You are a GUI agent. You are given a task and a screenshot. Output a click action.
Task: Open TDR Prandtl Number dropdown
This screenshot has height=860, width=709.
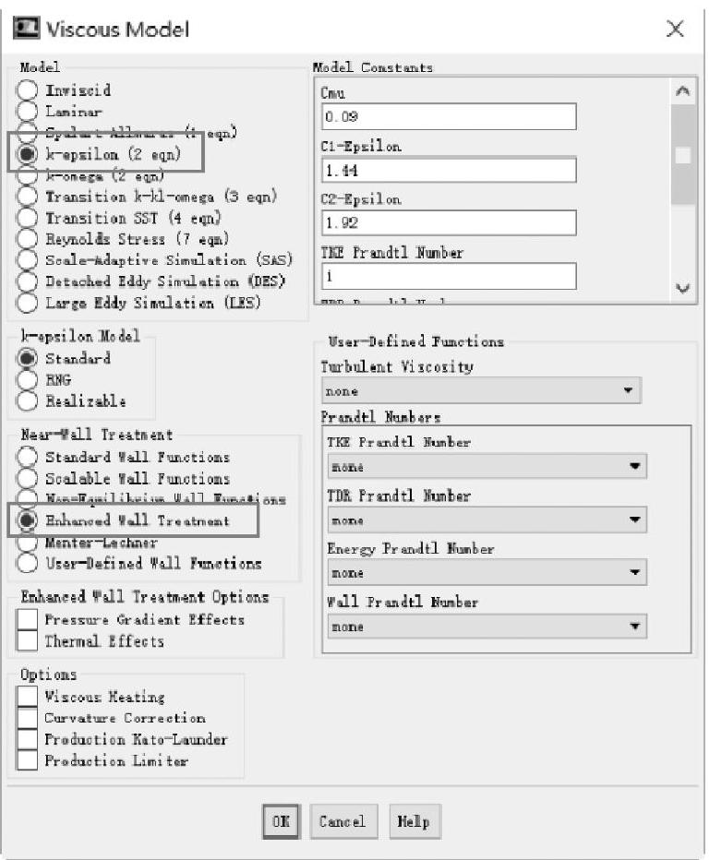[x=487, y=520]
